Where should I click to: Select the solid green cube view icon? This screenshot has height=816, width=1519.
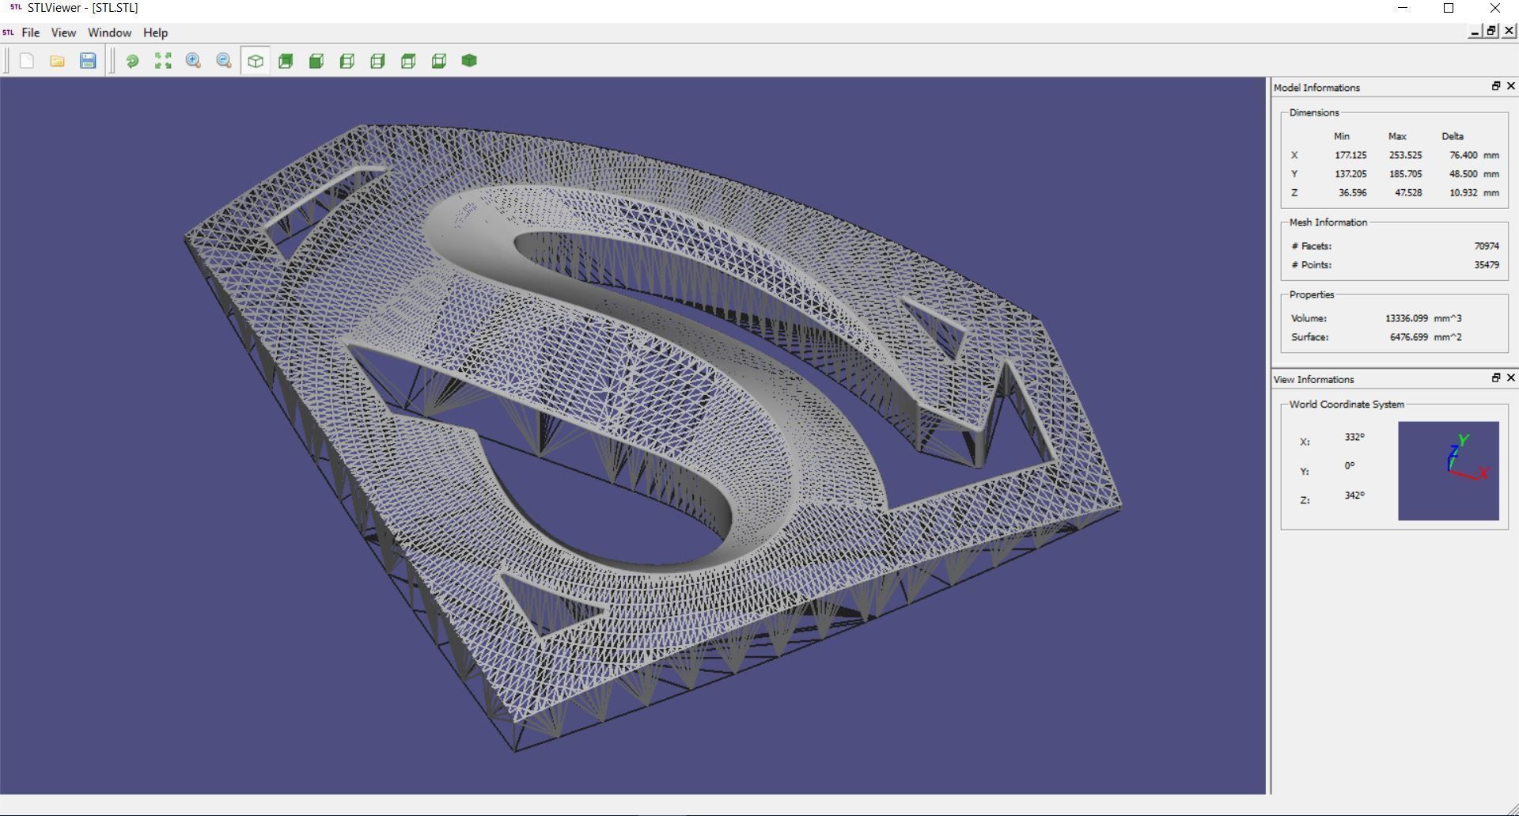click(469, 61)
